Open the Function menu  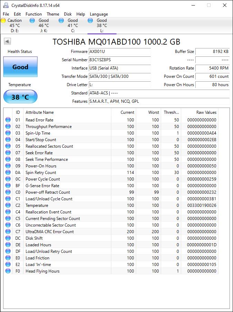pyautogui.click(x=34, y=14)
